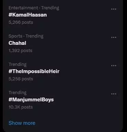Select the 5,258 posts count
This screenshot has width=127, height=132.
pyautogui.click(x=21, y=79)
